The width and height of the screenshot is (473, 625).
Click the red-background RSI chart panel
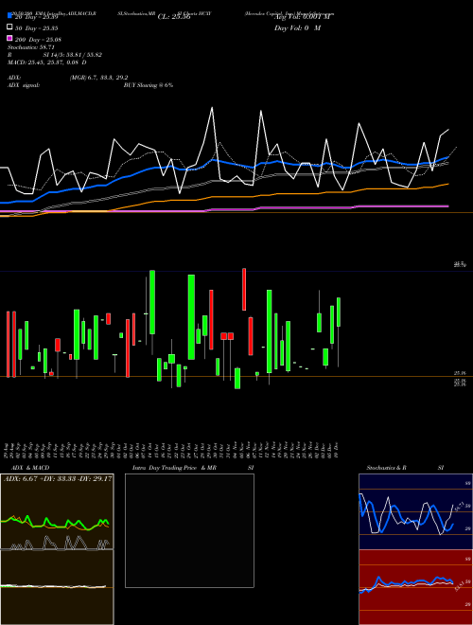click(x=415, y=587)
